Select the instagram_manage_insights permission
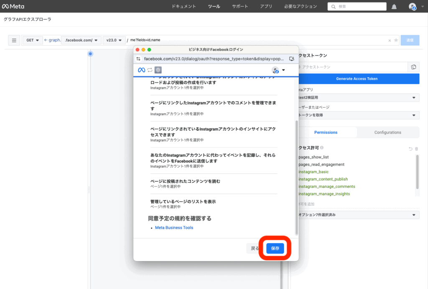The height and width of the screenshot is (289, 428). (x=324, y=194)
